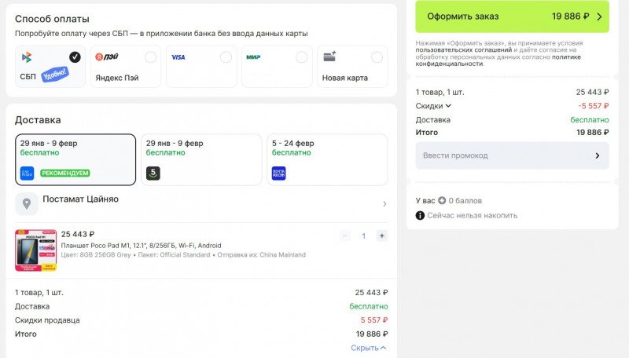
Task: Select the VISA card radio button
Action: pos(226,57)
